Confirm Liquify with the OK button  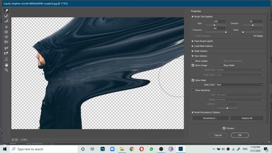tap(240, 135)
